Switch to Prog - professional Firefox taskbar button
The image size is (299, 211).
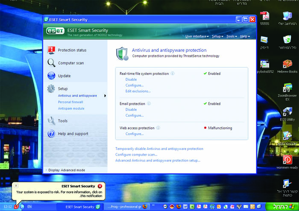click(127, 207)
